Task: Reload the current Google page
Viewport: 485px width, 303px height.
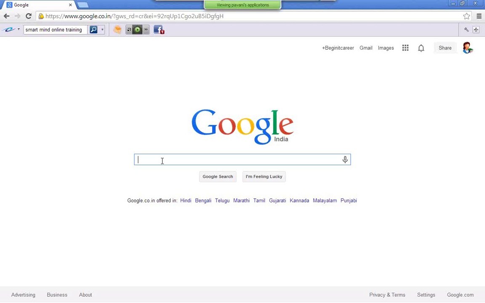Action: [29, 16]
